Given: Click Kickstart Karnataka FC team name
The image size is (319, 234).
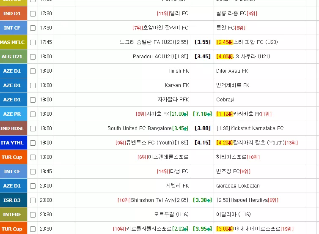Looking at the screenshot, I should (x=257, y=128).
